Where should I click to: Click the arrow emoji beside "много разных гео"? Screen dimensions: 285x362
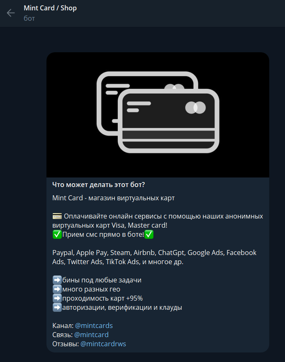pos(57,289)
